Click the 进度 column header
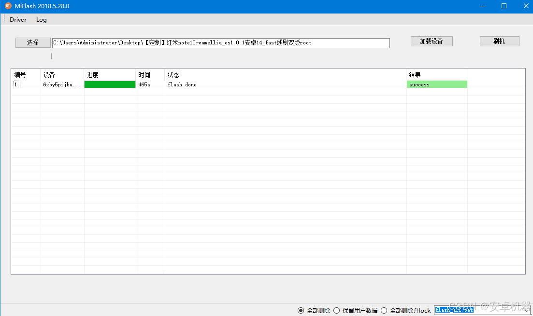 110,75
